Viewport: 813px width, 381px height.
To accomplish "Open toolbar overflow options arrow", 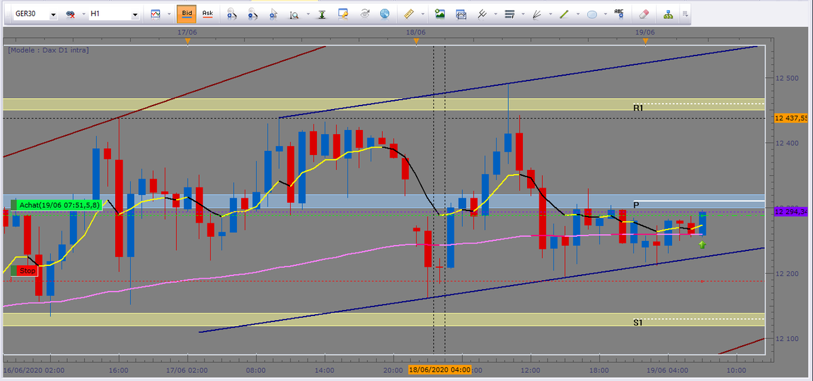I will click(684, 14).
